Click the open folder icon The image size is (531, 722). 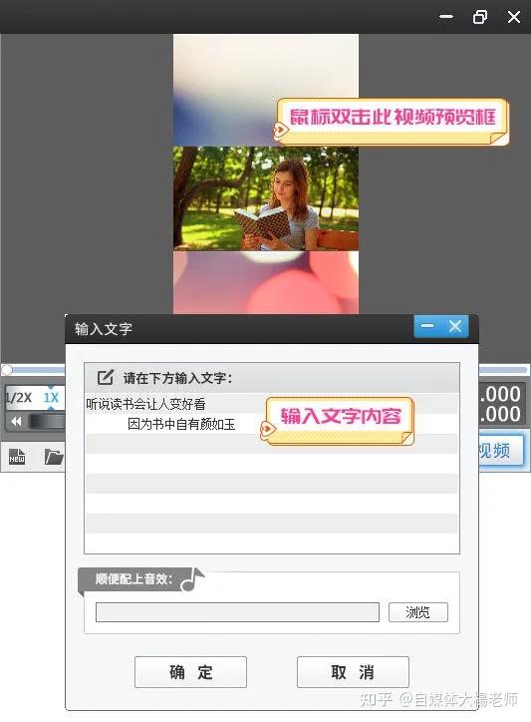point(54,457)
